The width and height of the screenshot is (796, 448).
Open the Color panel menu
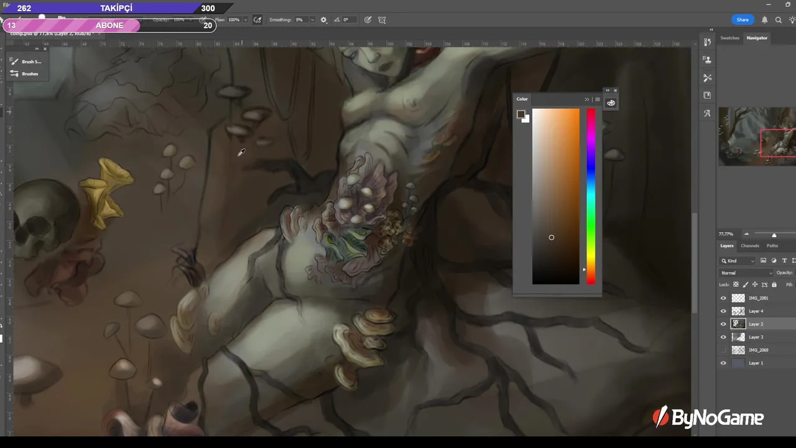click(598, 100)
